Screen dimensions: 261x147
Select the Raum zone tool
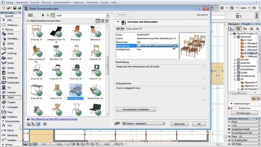(x=10, y=112)
